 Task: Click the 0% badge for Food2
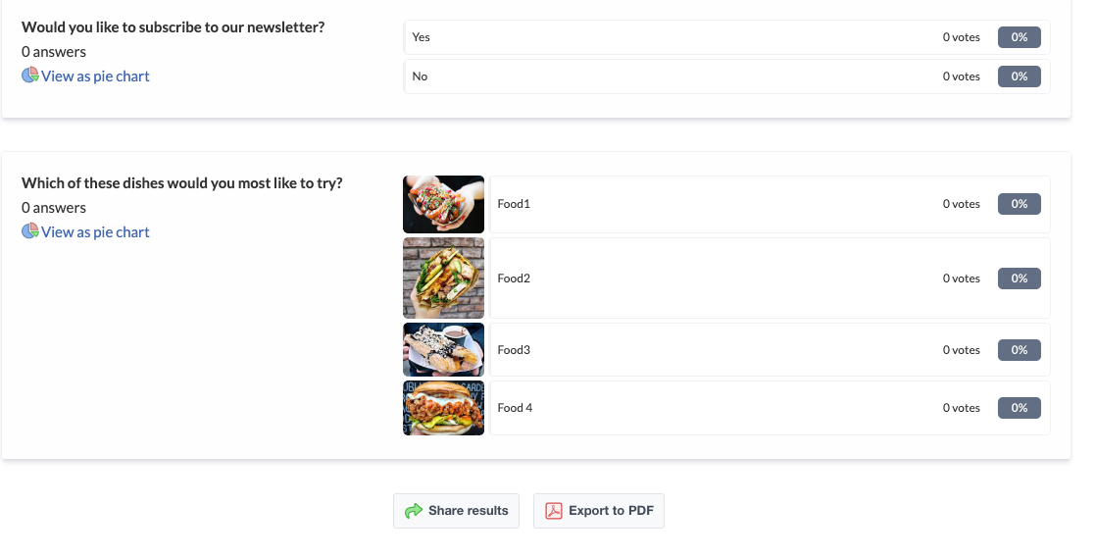pos(1019,278)
